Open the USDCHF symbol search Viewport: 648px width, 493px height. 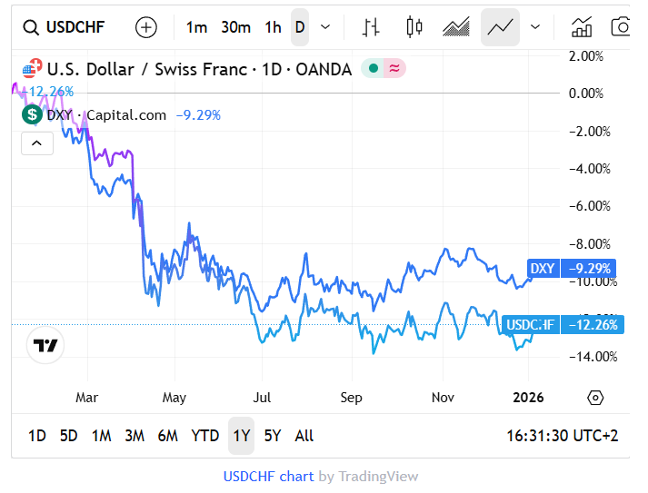(x=65, y=27)
